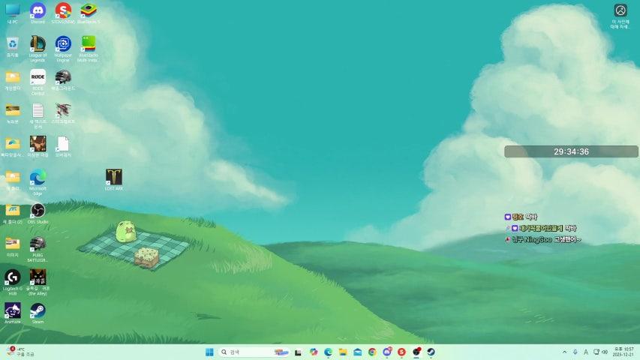Select the red S icon on taskbar
This screenshot has height=360, width=640.
[401, 352]
